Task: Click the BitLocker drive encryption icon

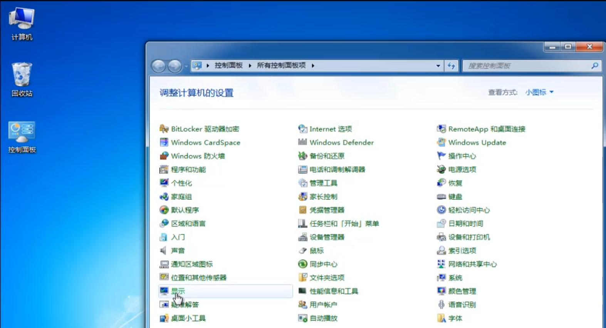Action: coord(164,129)
